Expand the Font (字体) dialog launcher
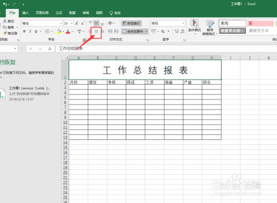This screenshot has width=277, height=203. point(84,40)
